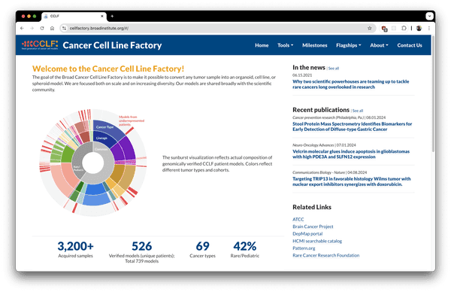
Task: Click See all next to Recent publications
Action: 358,111
